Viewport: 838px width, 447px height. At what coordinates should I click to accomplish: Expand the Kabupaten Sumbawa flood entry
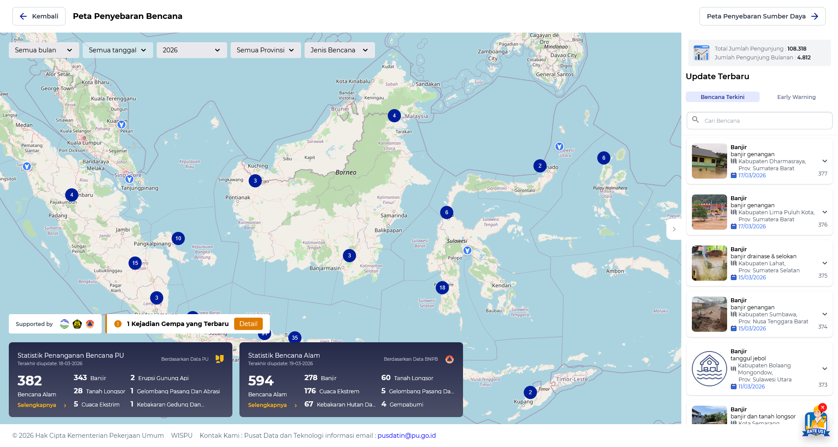coord(825,314)
